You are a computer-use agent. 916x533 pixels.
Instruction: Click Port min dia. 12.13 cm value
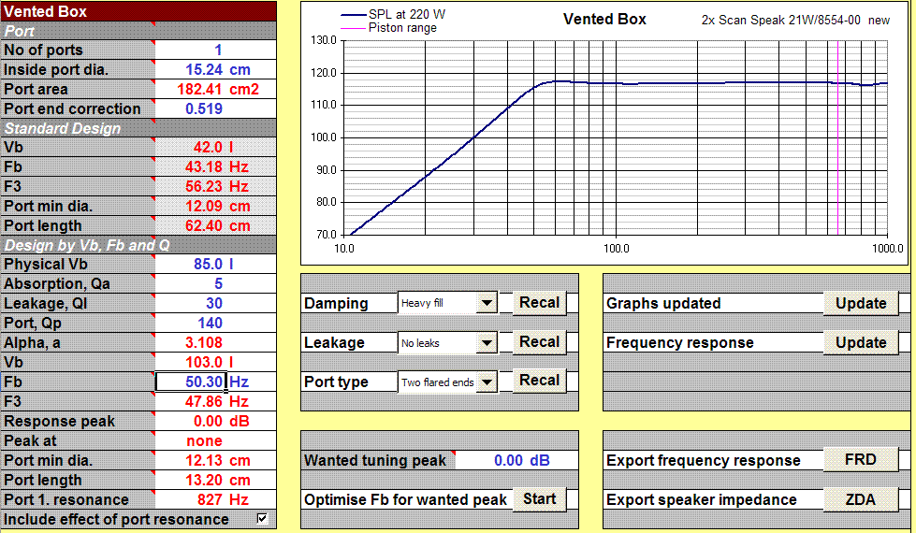tap(215, 461)
